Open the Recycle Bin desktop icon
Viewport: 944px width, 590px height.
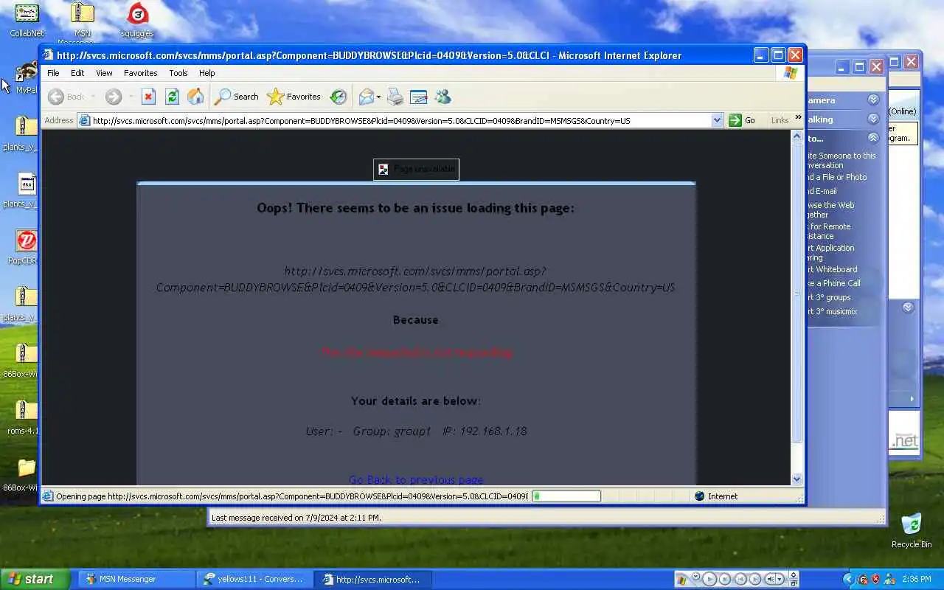tap(912, 530)
